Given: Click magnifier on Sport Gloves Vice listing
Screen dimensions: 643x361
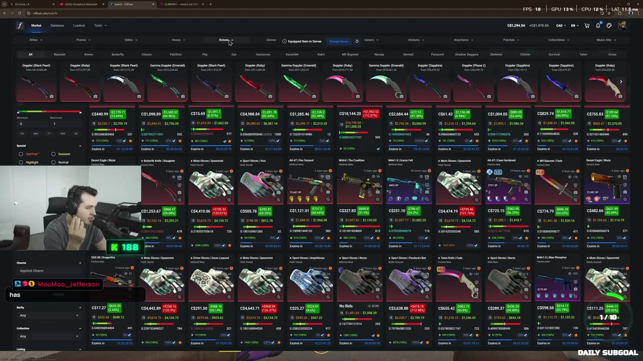Looking at the screenshot, I should tap(278, 200).
